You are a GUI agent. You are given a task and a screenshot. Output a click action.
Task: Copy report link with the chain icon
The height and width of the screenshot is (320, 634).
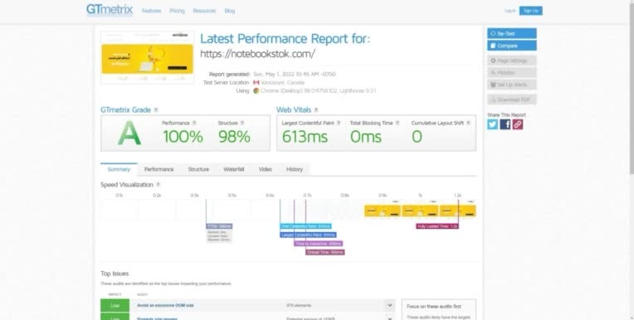(x=518, y=124)
